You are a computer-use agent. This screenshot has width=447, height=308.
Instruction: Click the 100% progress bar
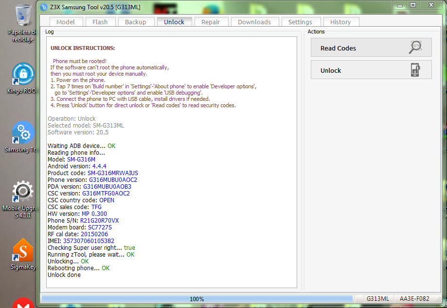click(x=197, y=299)
